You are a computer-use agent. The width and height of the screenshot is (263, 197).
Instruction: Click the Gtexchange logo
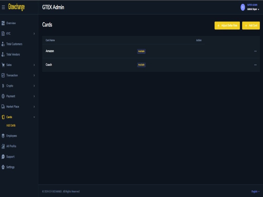[x=16, y=7]
